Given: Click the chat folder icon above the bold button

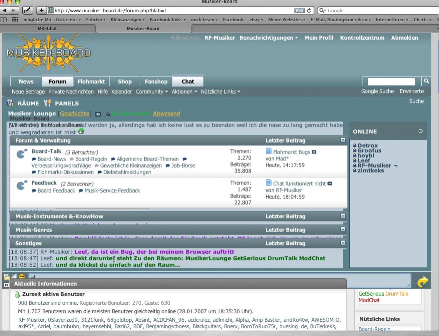Looking at the screenshot, I should [x=7, y=277].
